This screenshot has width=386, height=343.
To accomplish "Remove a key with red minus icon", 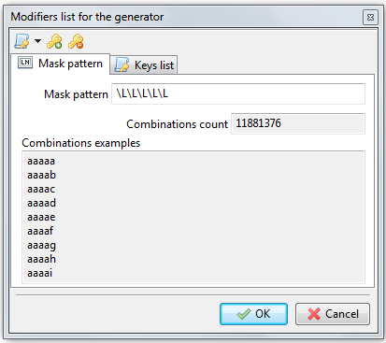I will tap(76, 41).
